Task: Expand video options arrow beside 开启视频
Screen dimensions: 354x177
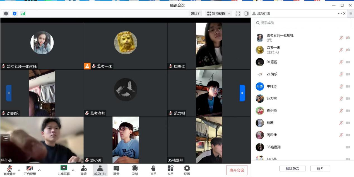Action: coord(39,170)
